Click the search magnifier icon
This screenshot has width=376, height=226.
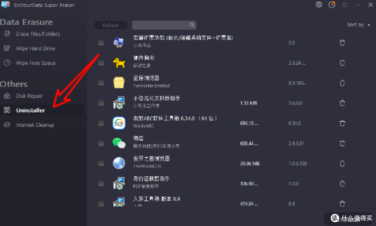[192, 25]
